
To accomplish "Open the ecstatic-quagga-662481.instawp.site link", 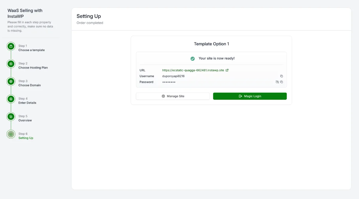I will click(x=193, y=70).
